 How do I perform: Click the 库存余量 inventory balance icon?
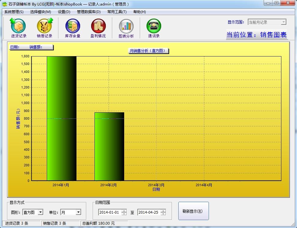pos(72,26)
